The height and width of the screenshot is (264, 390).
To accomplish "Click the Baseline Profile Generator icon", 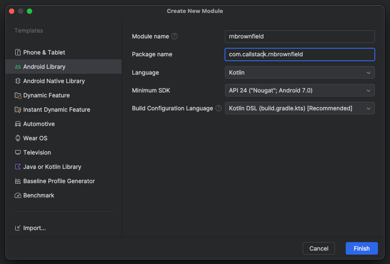I will pyautogui.click(x=18, y=181).
